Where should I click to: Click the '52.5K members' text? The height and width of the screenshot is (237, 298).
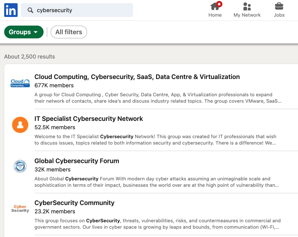tap(55, 127)
